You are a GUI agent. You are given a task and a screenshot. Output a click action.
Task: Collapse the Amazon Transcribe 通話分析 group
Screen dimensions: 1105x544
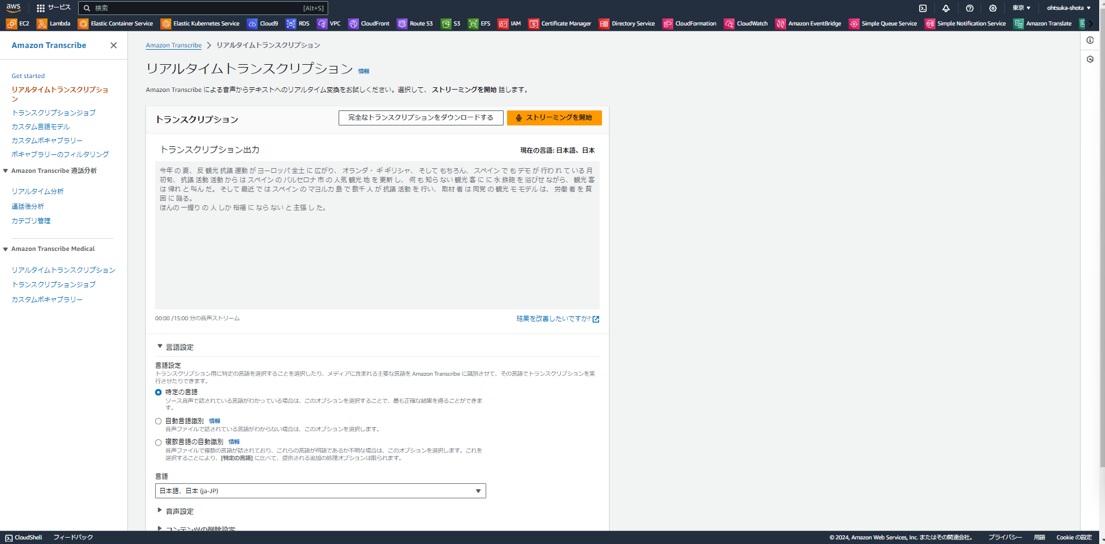click(x=5, y=171)
